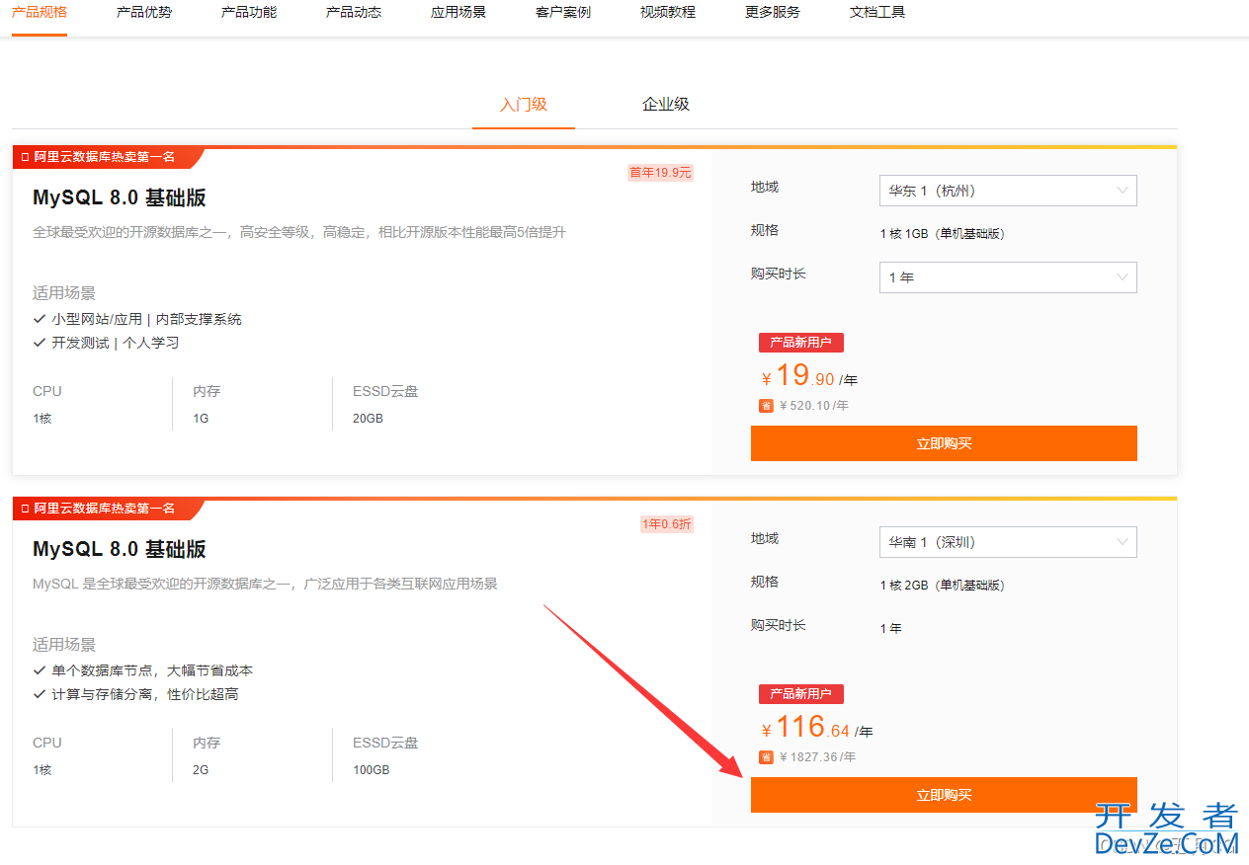Select the 应用场景 tab
The image size is (1249, 865).
coord(458,13)
